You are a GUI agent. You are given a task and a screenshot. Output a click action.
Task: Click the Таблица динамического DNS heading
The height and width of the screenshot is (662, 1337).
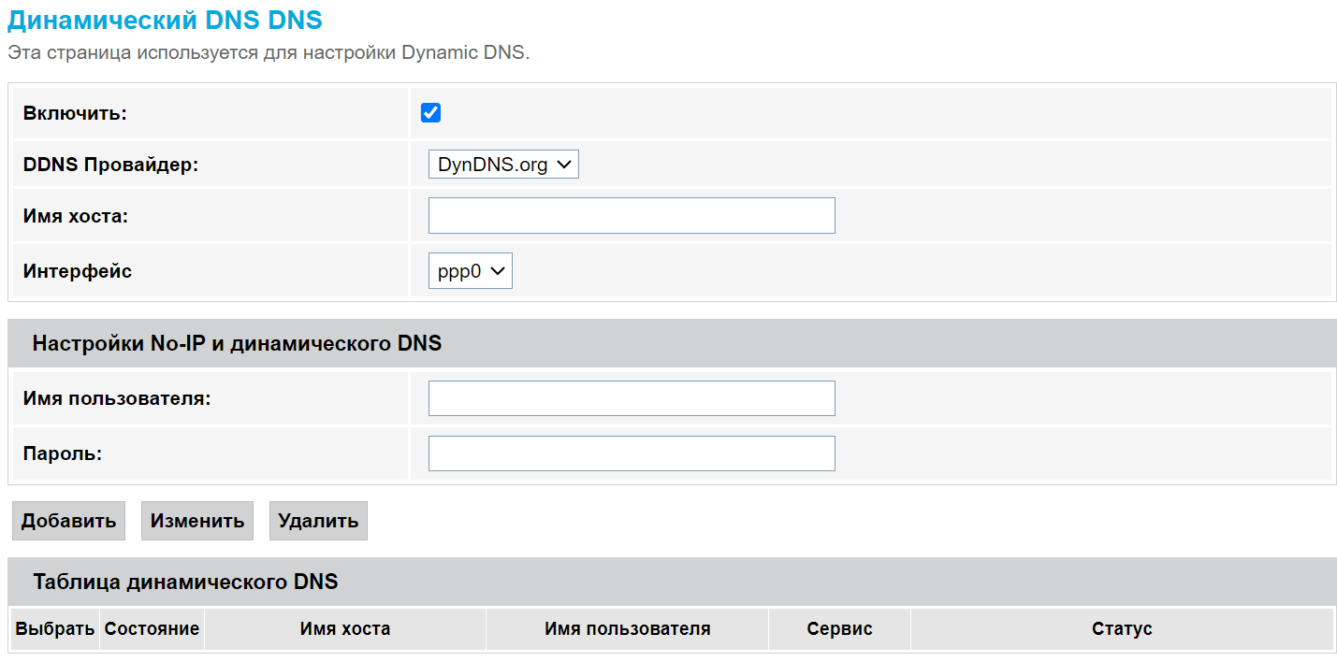tap(185, 582)
